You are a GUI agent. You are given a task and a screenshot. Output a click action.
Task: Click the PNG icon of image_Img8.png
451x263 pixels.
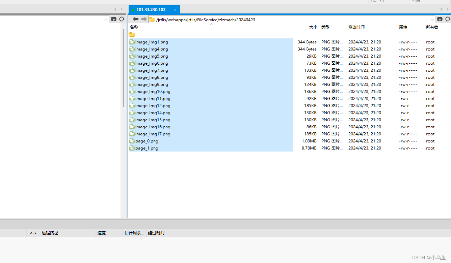coord(132,77)
